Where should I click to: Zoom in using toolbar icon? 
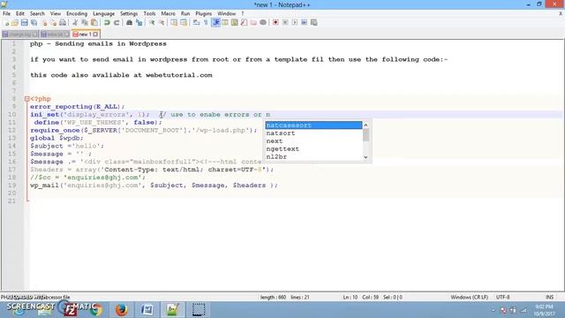point(152,23)
